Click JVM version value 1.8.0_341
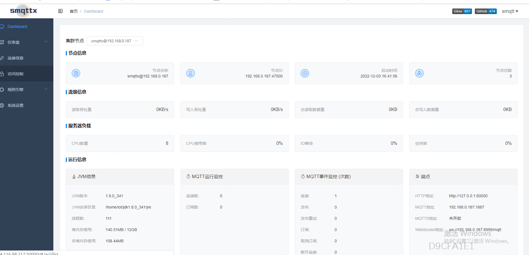The height and width of the screenshot is (255, 529). pos(114,196)
